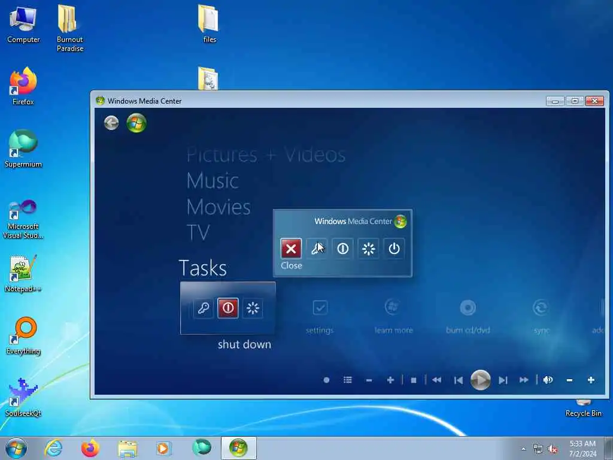Select the Supermium desktop shortcut
The height and width of the screenshot is (460, 613).
(23, 149)
